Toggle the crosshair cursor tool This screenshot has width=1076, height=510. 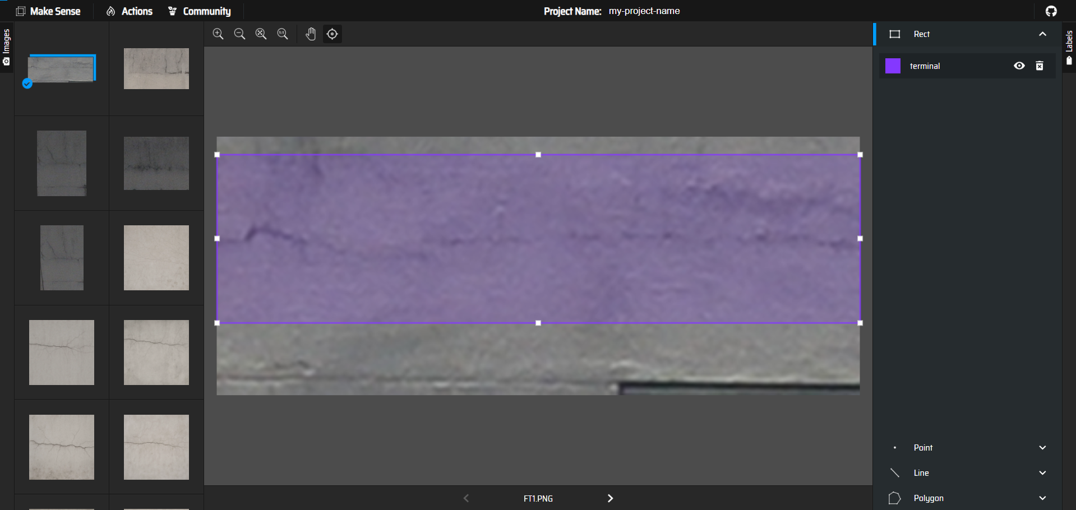click(333, 34)
